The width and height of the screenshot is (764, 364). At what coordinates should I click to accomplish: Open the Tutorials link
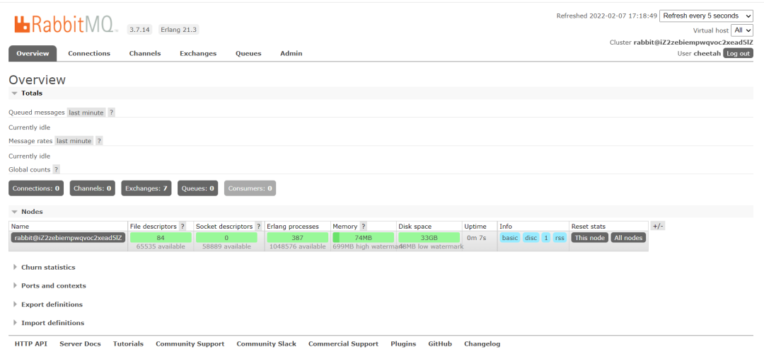pyautogui.click(x=129, y=344)
